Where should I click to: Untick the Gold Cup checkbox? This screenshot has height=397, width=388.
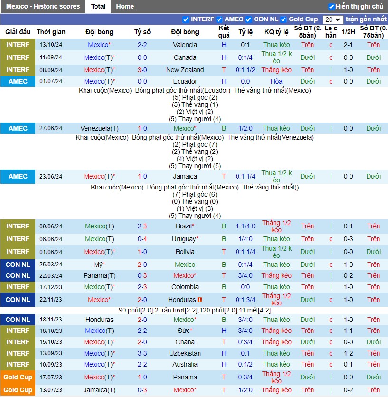coord(284,19)
